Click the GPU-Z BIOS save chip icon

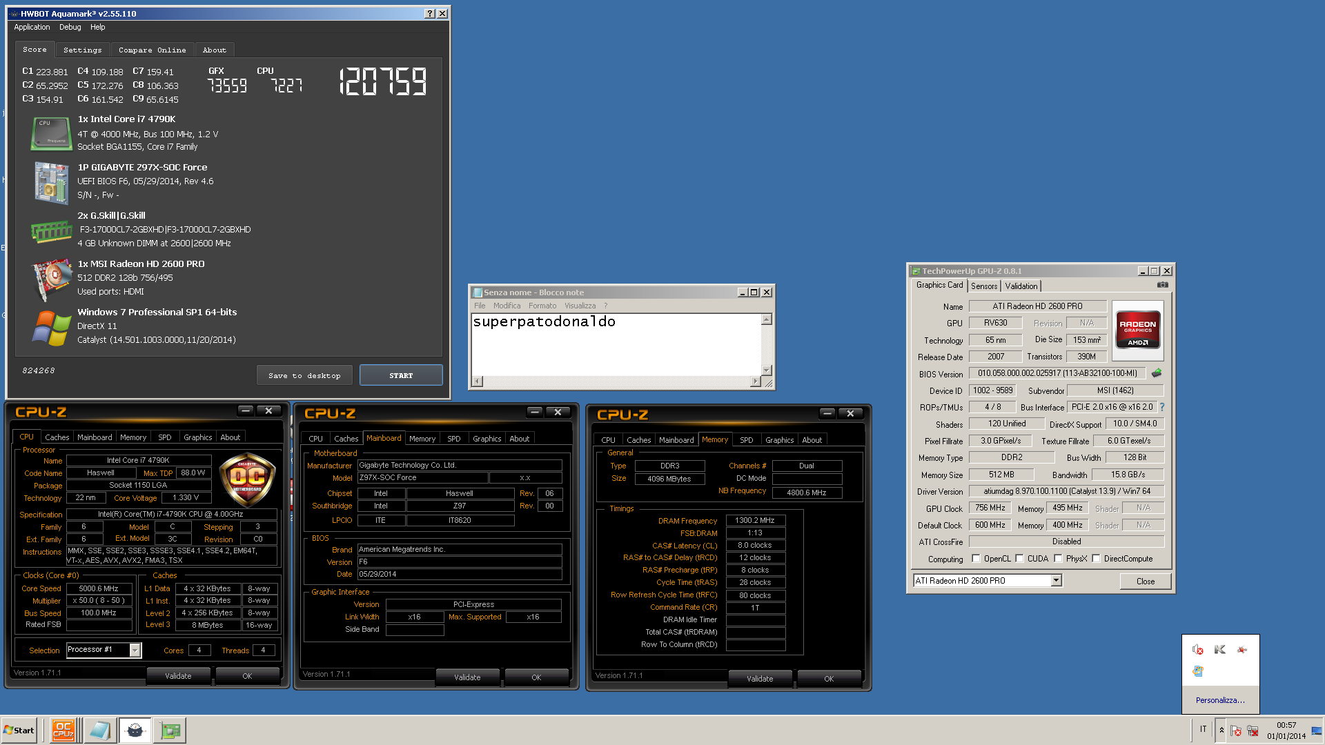coord(1157,372)
